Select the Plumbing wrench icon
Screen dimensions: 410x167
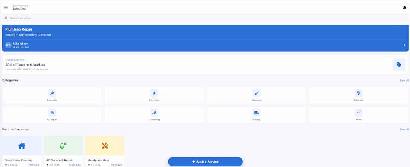(52, 93)
